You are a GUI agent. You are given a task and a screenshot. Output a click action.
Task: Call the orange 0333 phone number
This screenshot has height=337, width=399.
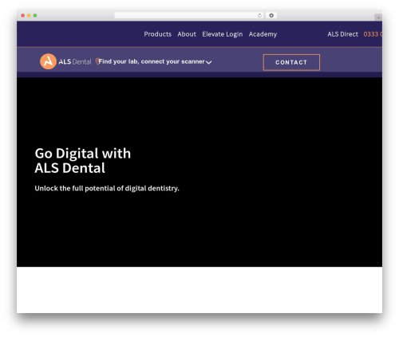(x=373, y=34)
